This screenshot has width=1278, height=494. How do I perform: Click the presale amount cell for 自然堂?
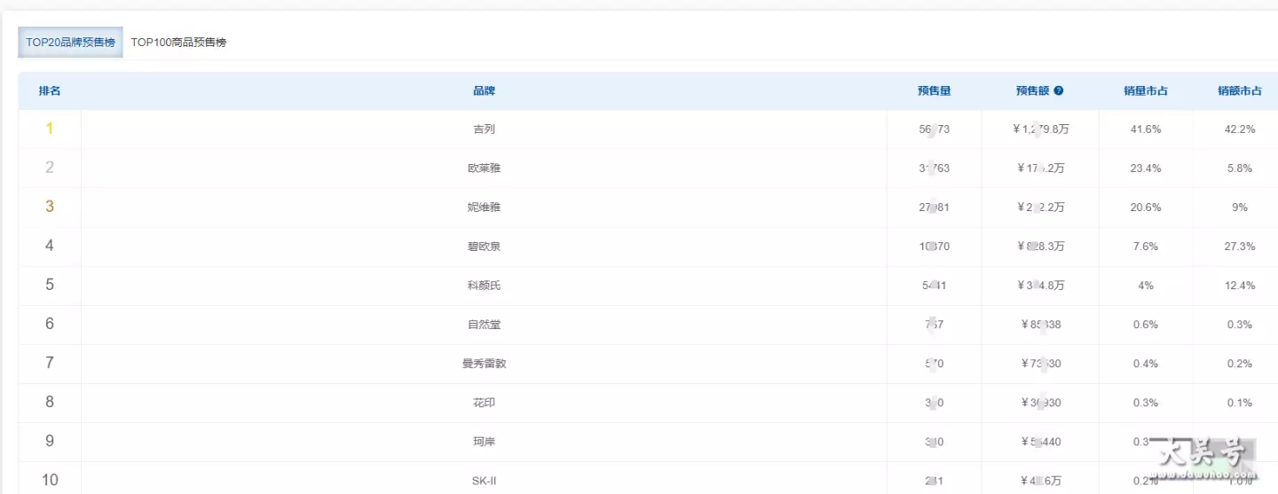click(x=1040, y=325)
